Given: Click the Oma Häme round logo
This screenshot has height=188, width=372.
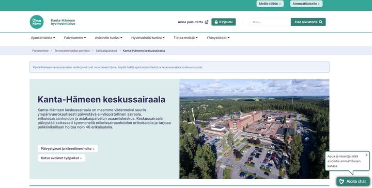Looking at the screenshot, I should click(x=37, y=22).
